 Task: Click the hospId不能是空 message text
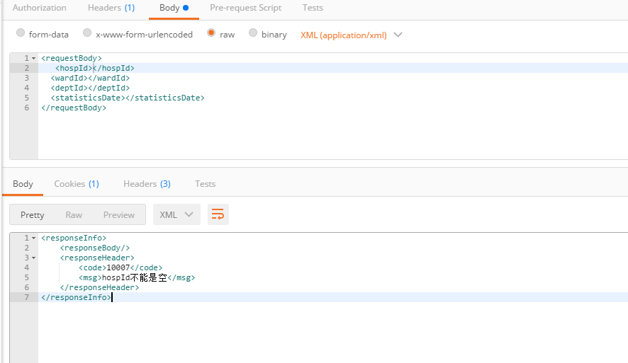click(135, 278)
